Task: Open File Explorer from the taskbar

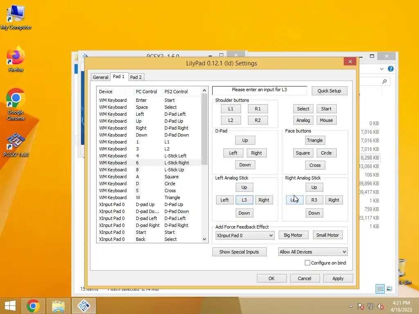Action: tap(58, 306)
